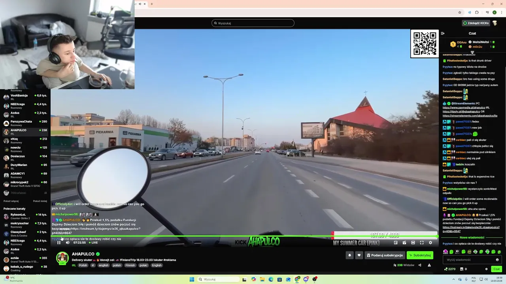The image size is (506, 284).
Task: Open ADAMCY1 channel from sidebar
Action: tap(25, 175)
